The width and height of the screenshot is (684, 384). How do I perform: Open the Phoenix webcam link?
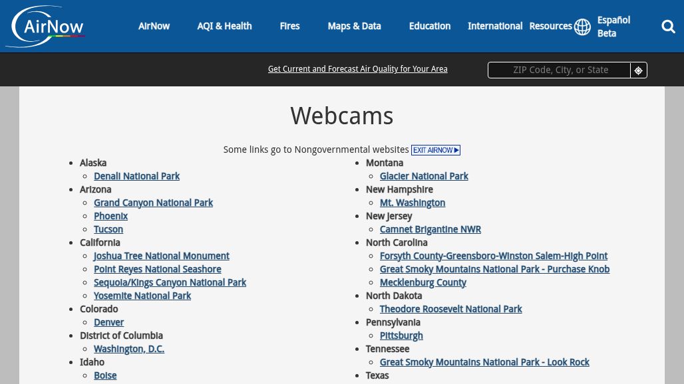tap(111, 216)
